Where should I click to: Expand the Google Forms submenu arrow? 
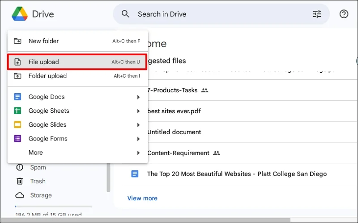pos(138,139)
